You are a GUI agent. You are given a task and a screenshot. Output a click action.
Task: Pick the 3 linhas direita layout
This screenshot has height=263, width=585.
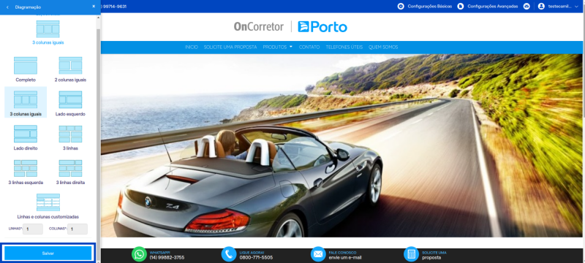click(x=70, y=168)
